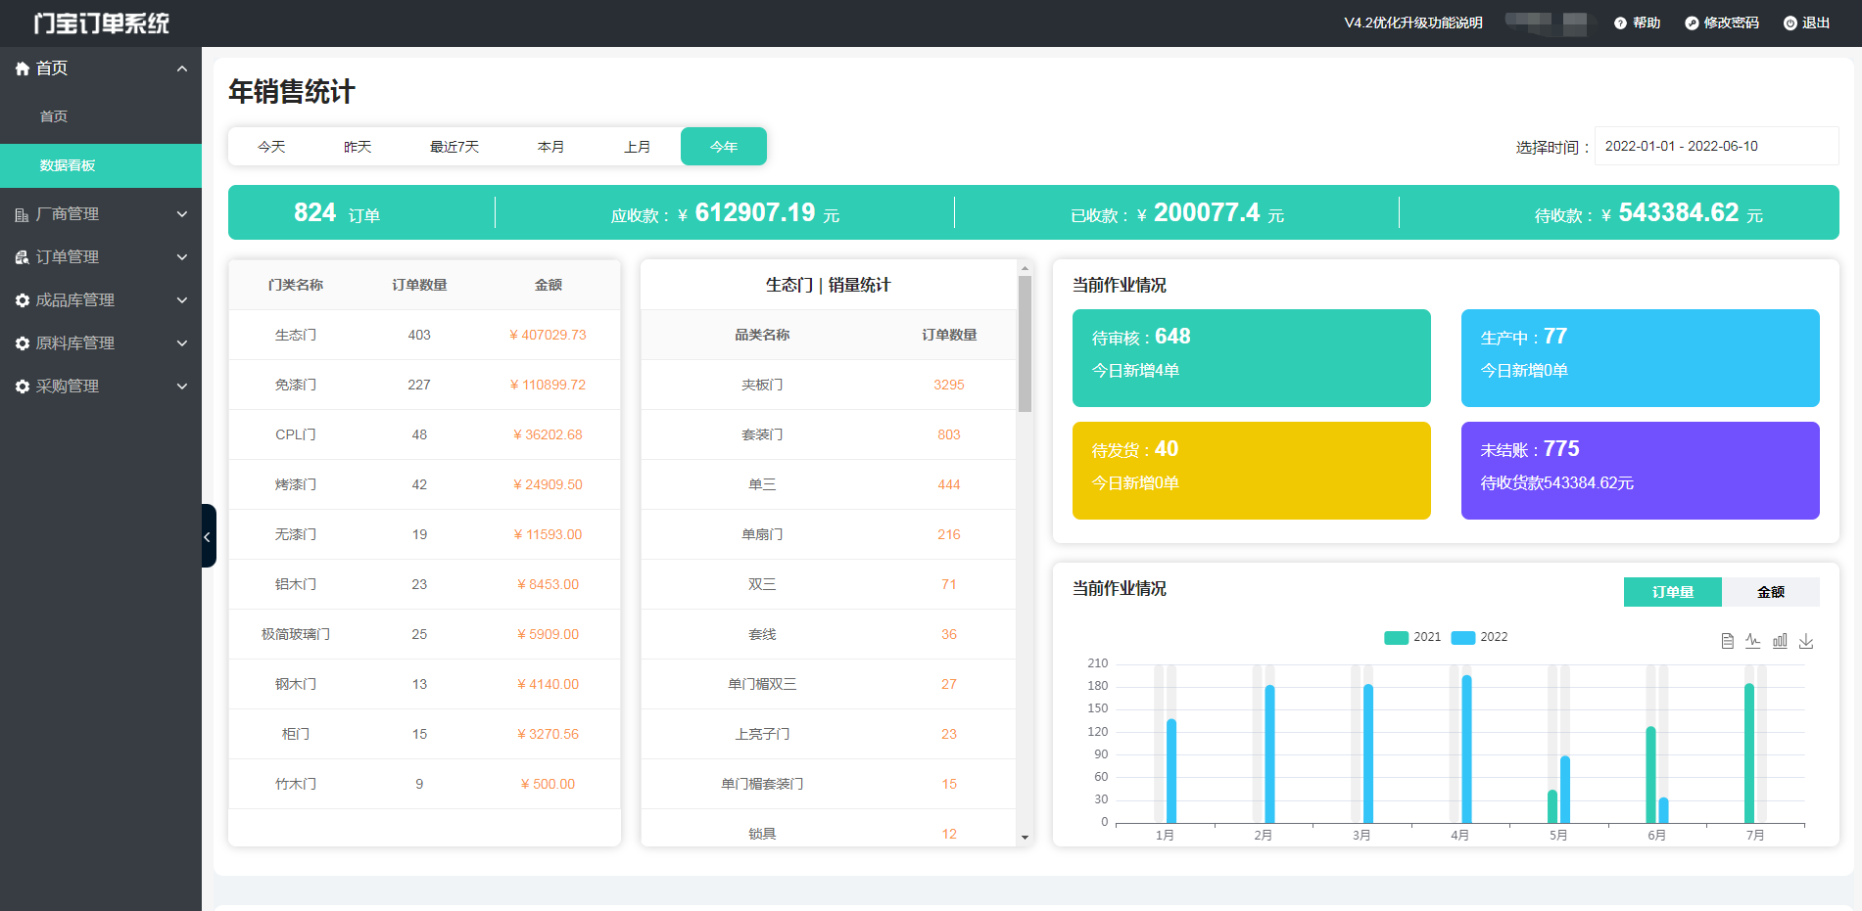Collapse the 首页 menu chevron
Image resolution: width=1862 pixels, height=911 pixels.
pos(182,68)
